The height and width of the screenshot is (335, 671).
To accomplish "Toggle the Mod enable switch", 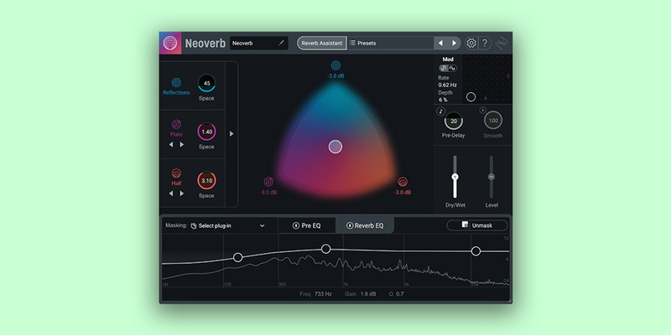I will [444, 69].
